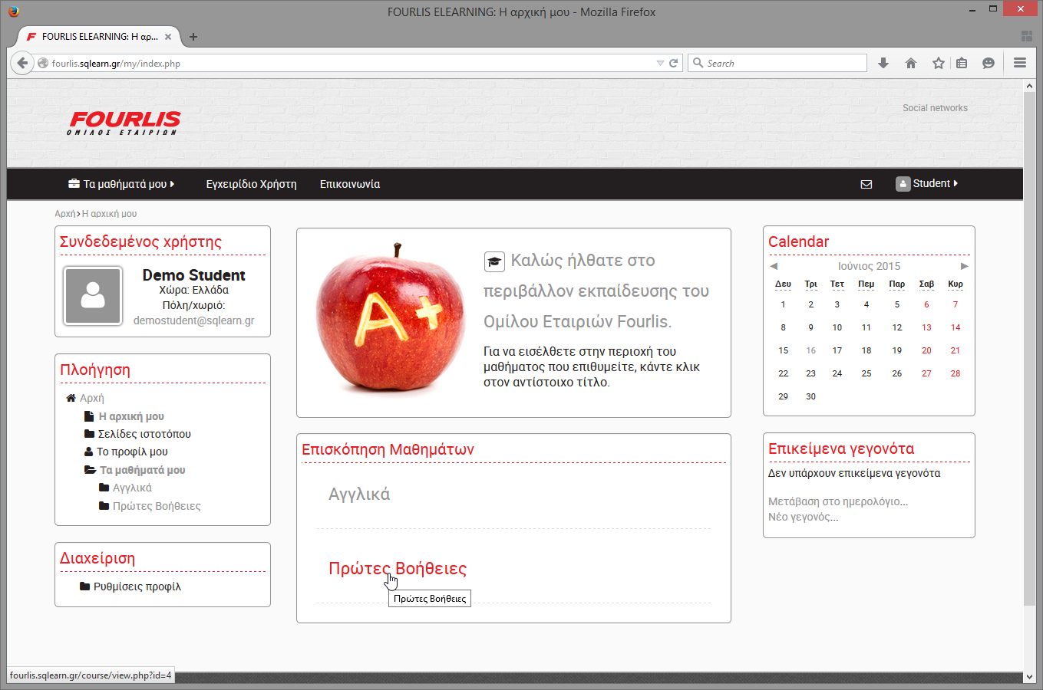Screen dimensions: 1043x690
Task: Click the user icon beside Το προφίλ μου
Action: coord(88,452)
